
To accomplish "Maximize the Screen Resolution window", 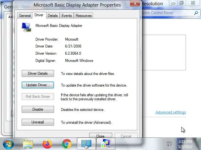I will coord(182,3).
